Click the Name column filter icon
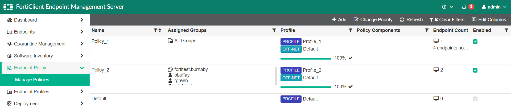This screenshot has height=109, width=511. click(x=155, y=30)
